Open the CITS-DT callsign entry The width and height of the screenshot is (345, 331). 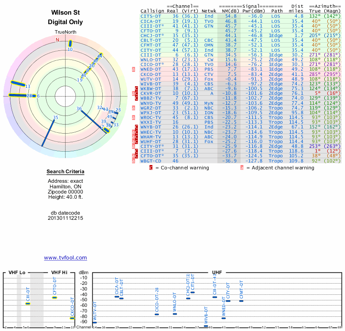point(151,16)
